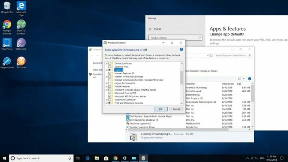Click the Type here to search box

coord(41,158)
